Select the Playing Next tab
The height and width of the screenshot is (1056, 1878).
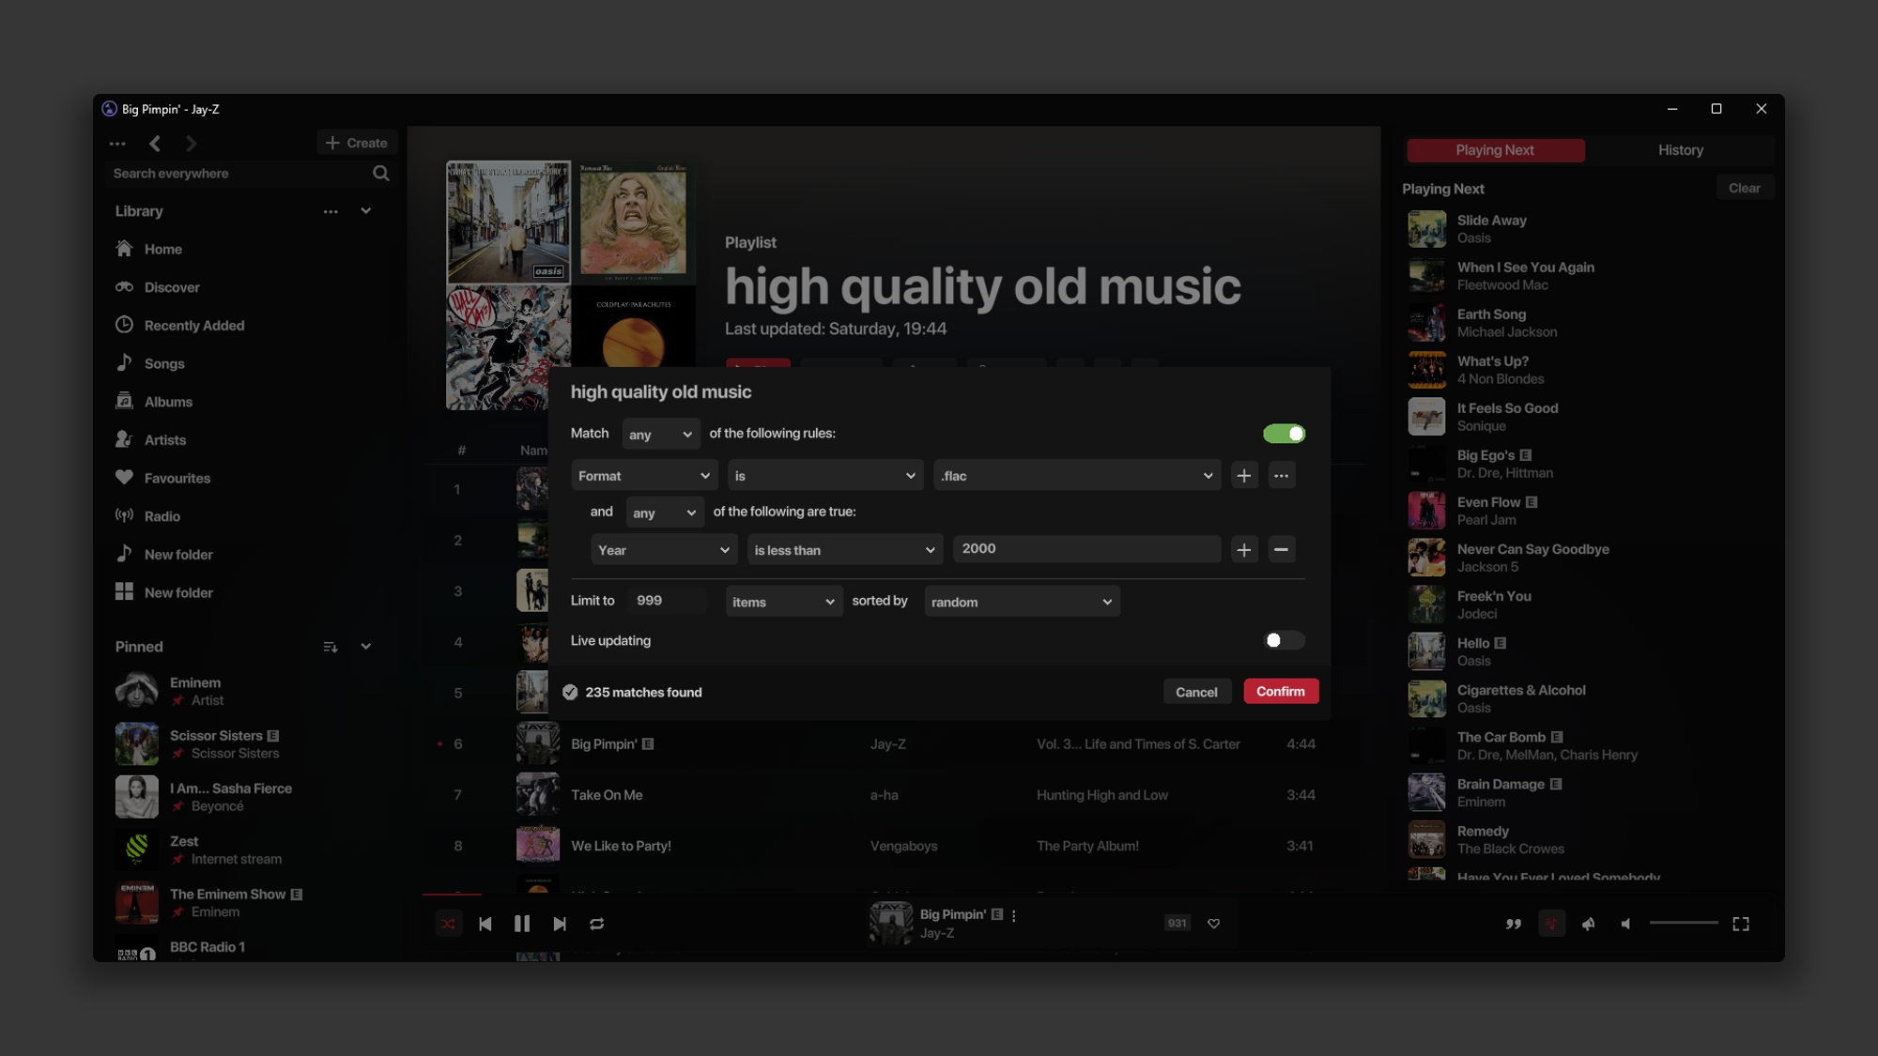click(1495, 150)
